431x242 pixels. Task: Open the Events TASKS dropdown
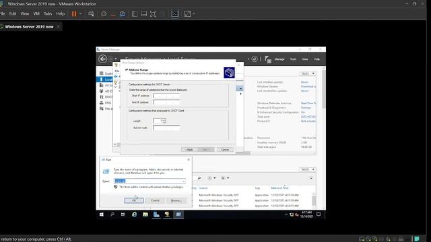(307, 169)
